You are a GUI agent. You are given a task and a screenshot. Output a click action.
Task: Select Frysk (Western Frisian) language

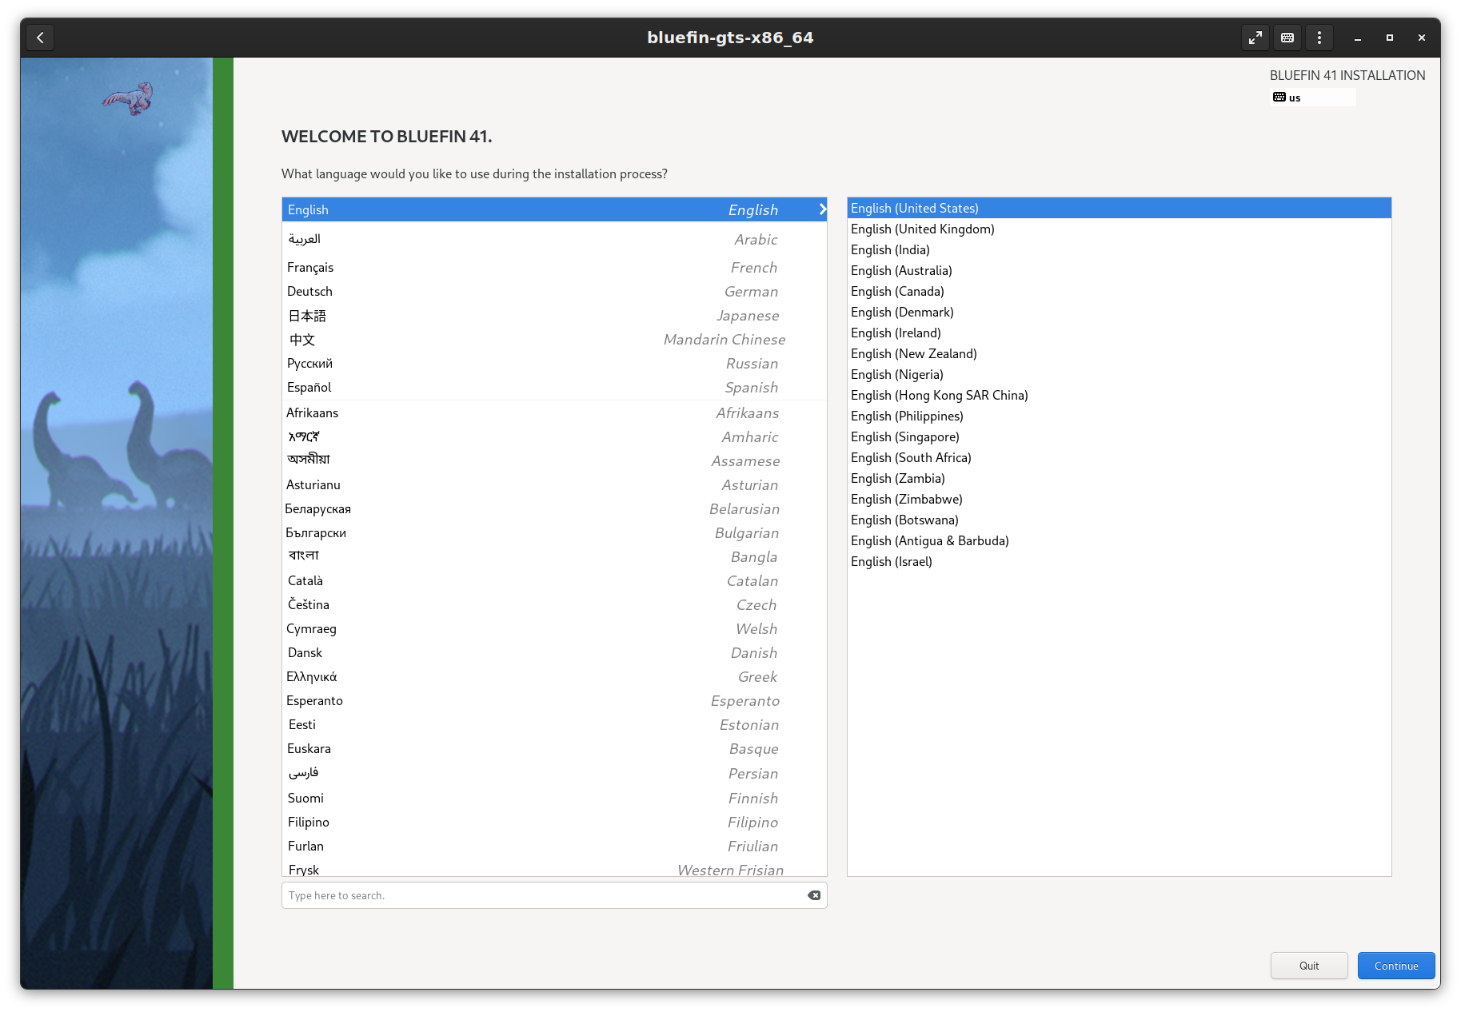(554, 868)
